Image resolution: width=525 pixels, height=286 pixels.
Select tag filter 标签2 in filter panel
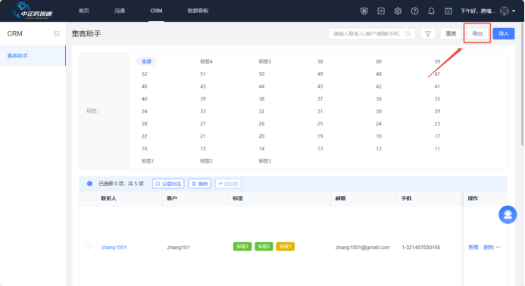point(206,161)
